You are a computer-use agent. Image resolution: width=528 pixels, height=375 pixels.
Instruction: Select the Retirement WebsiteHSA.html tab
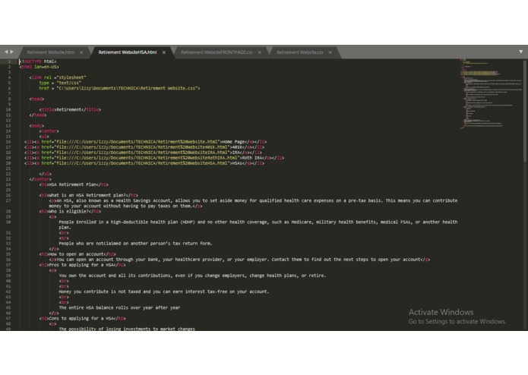(x=128, y=52)
